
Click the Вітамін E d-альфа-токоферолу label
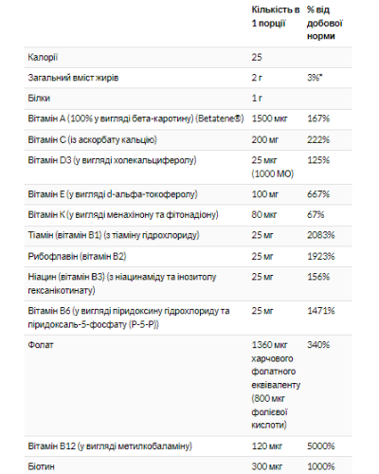[113, 194]
